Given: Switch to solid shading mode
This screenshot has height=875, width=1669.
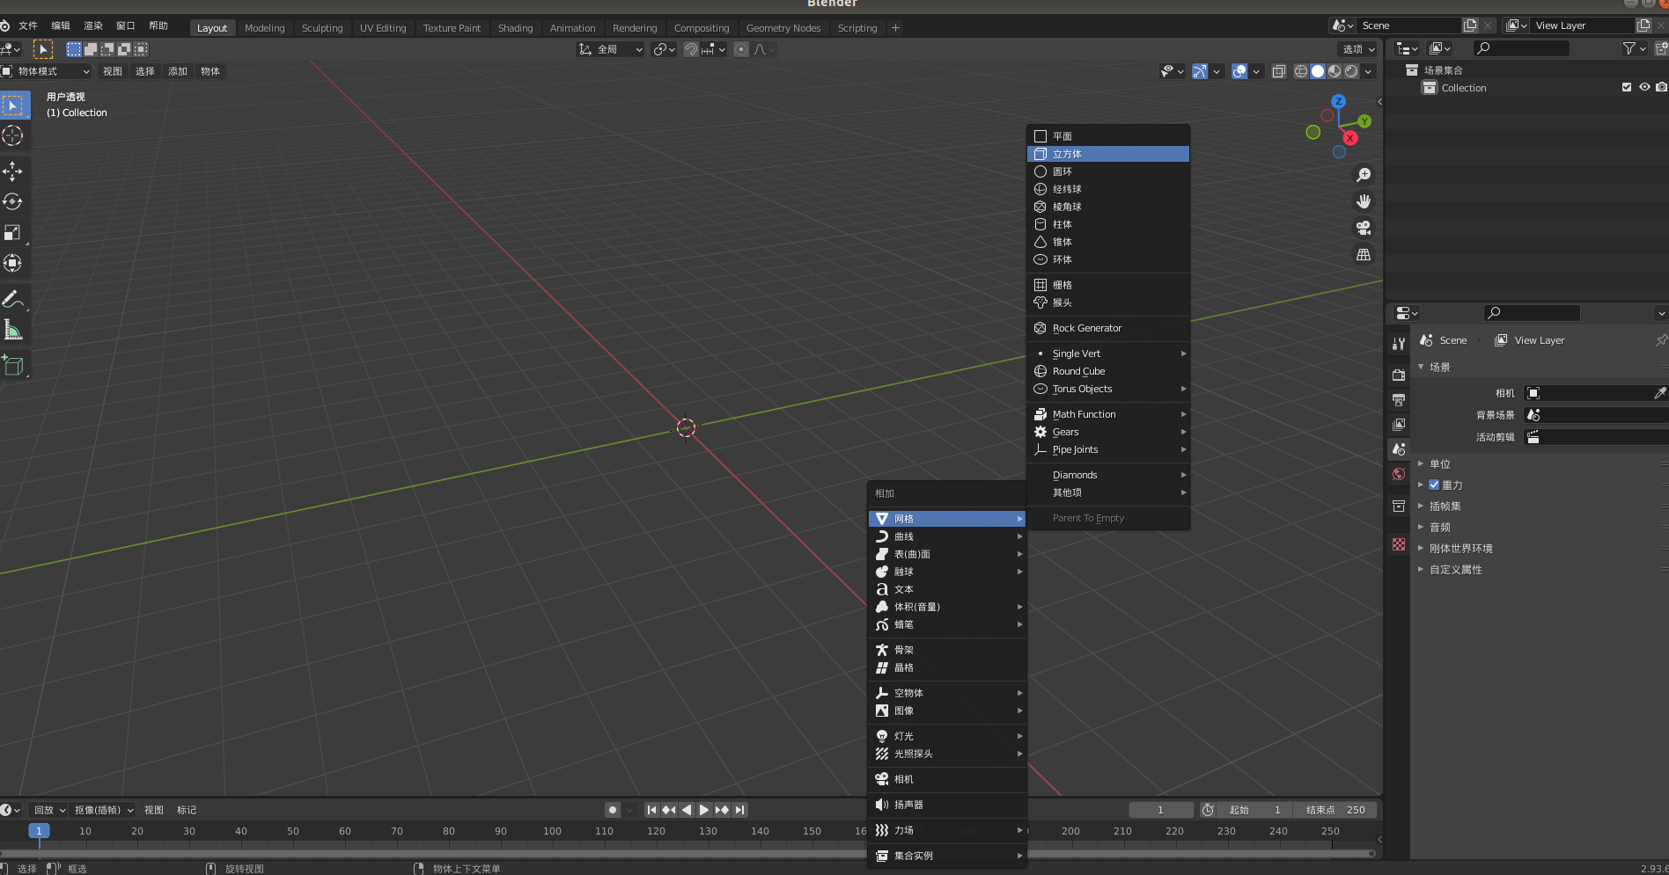Looking at the screenshot, I should [1318, 71].
